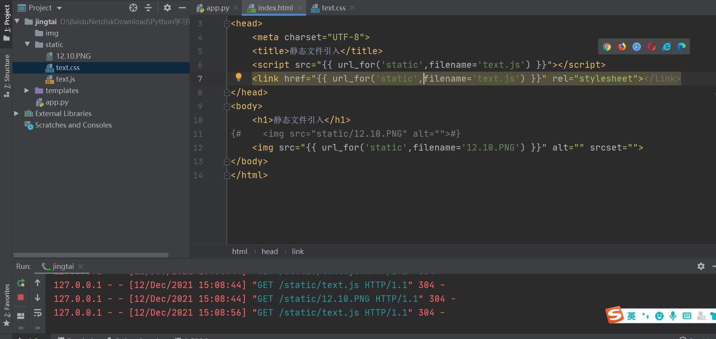Click line number 10 in gutter
This screenshot has height=339, width=716.
click(198, 120)
